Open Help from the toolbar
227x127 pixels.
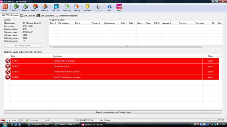[x=109, y=7]
